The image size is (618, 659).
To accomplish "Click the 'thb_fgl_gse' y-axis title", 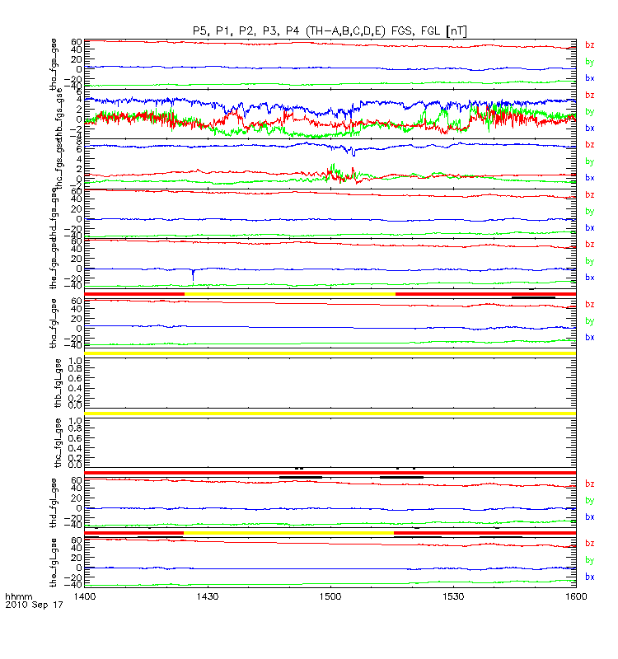I will (x=58, y=383).
